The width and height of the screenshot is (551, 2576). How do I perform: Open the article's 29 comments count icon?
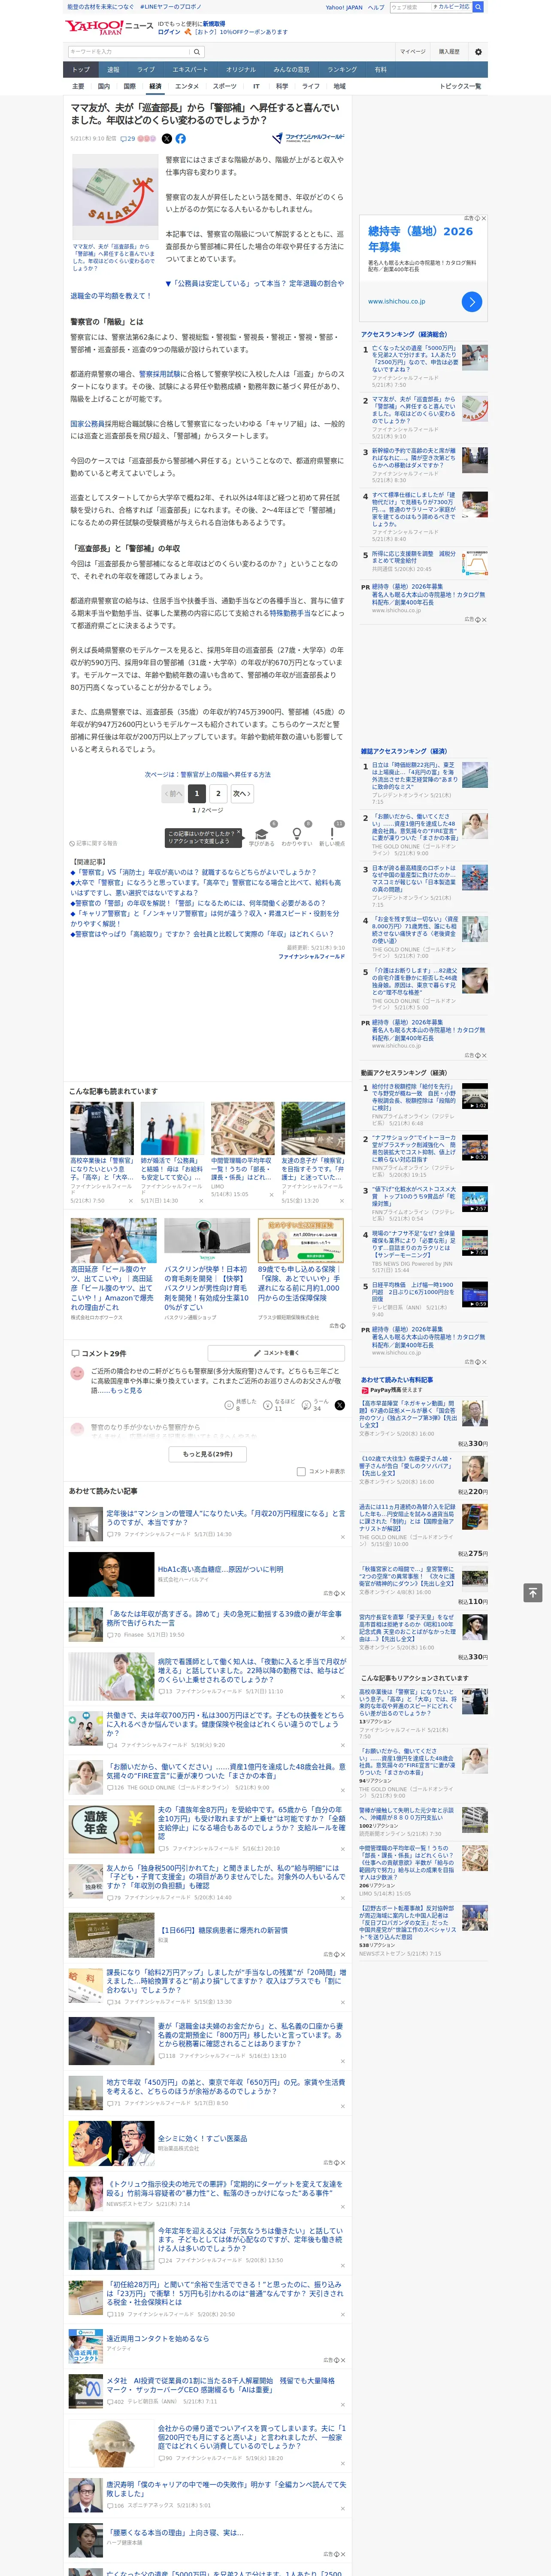click(x=128, y=139)
